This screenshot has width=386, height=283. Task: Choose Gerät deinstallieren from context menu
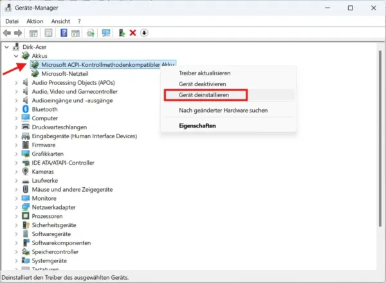pyautogui.click(x=204, y=95)
